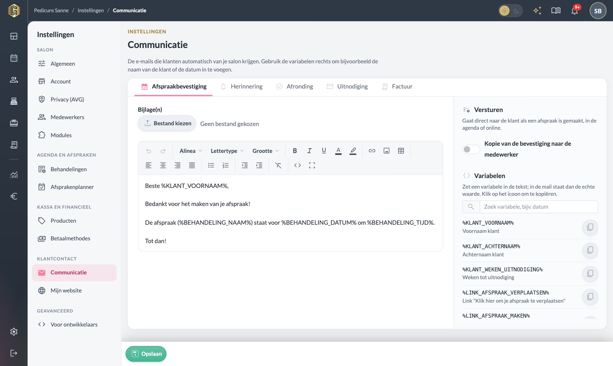This screenshot has width=613, height=366.
Task: Switch to the Herinnering tab
Action: pos(241,86)
